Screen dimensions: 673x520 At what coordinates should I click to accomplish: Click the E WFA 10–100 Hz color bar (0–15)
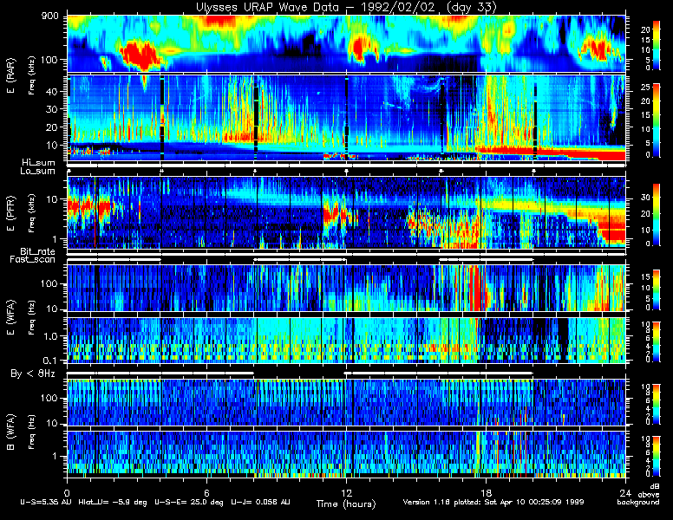[657, 289]
